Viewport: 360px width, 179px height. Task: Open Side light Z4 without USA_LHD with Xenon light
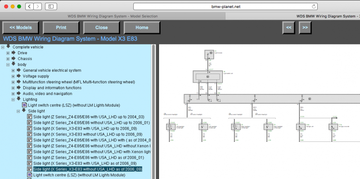point(92,152)
